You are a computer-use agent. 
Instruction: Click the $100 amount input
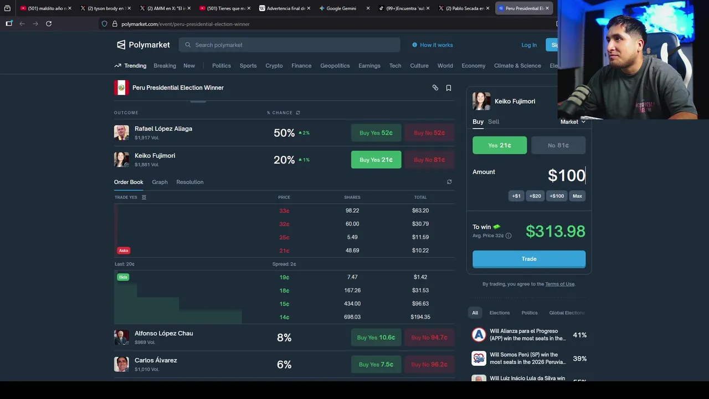[567, 176]
